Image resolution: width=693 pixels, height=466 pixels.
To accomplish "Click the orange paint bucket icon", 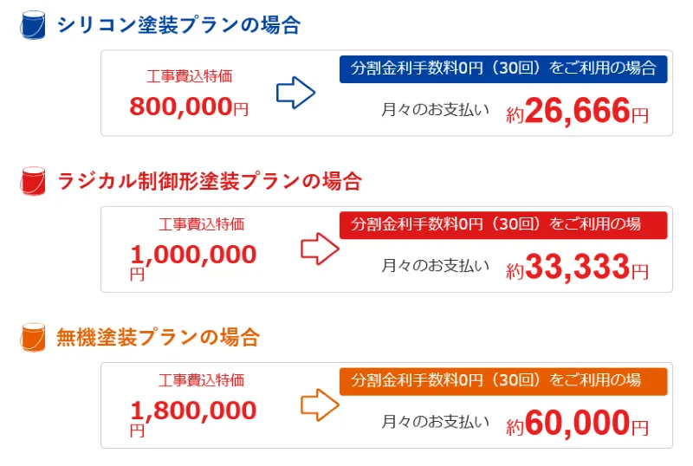I will click(32, 337).
